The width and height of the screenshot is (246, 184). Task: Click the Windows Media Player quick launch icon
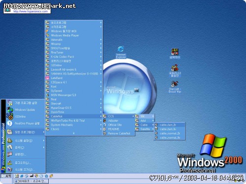point(36,176)
